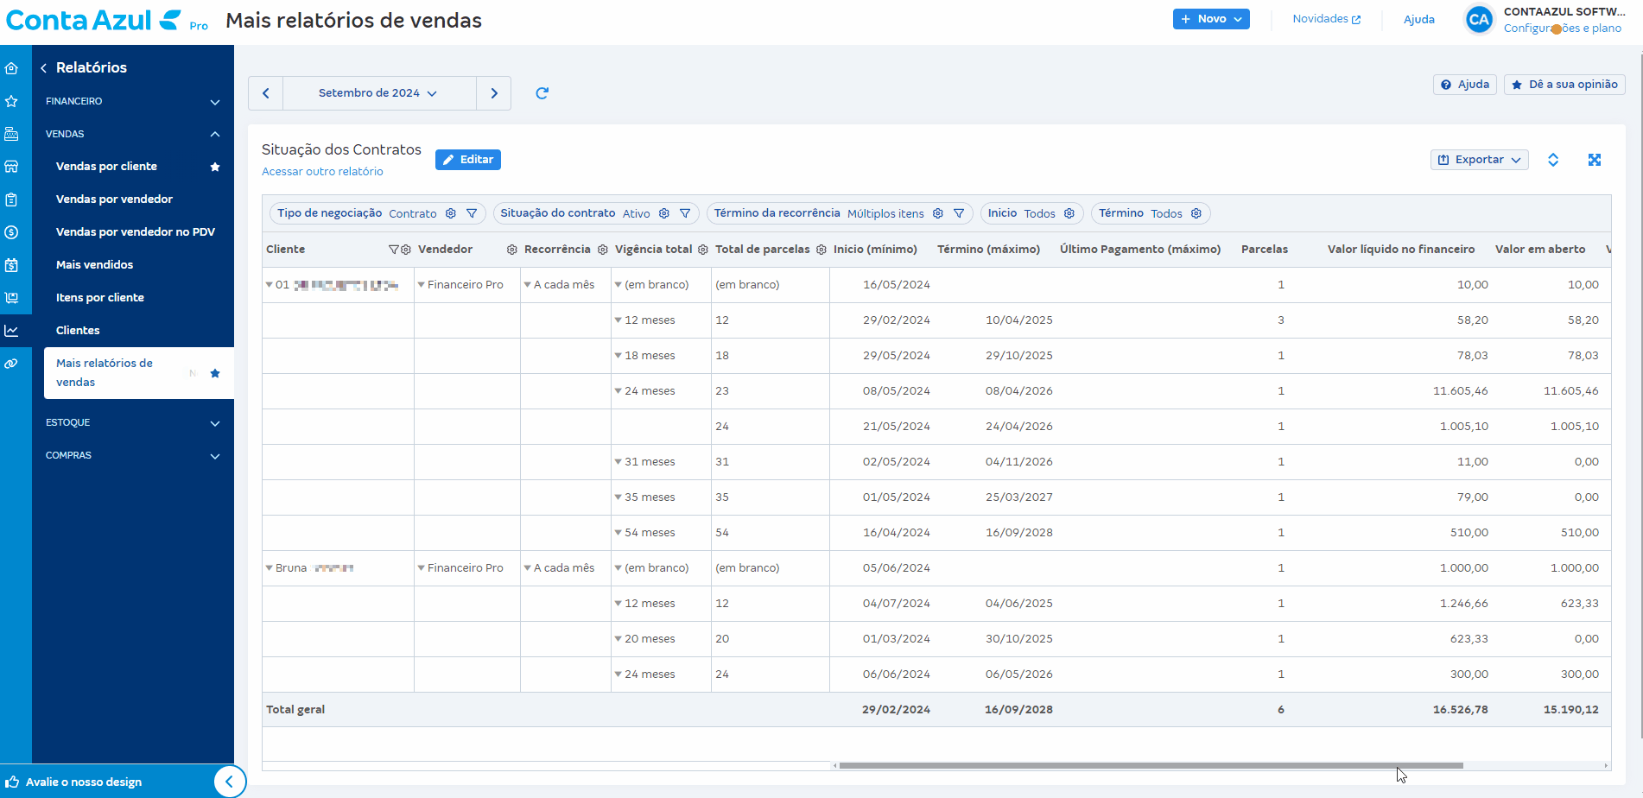Image resolution: width=1643 pixels, height=798 pixels.
Task: Open the CA account avatar
Action: pos(1479,19)
